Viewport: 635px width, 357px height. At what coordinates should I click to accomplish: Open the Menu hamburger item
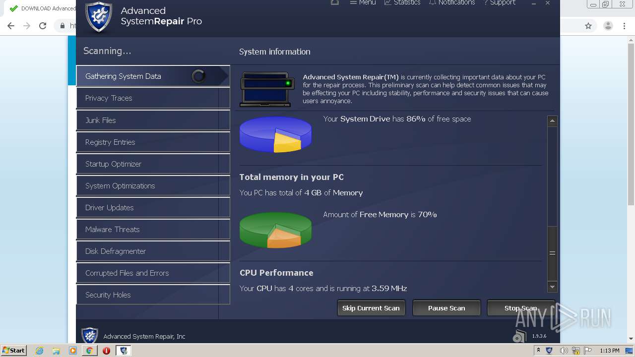click(363, 2)
